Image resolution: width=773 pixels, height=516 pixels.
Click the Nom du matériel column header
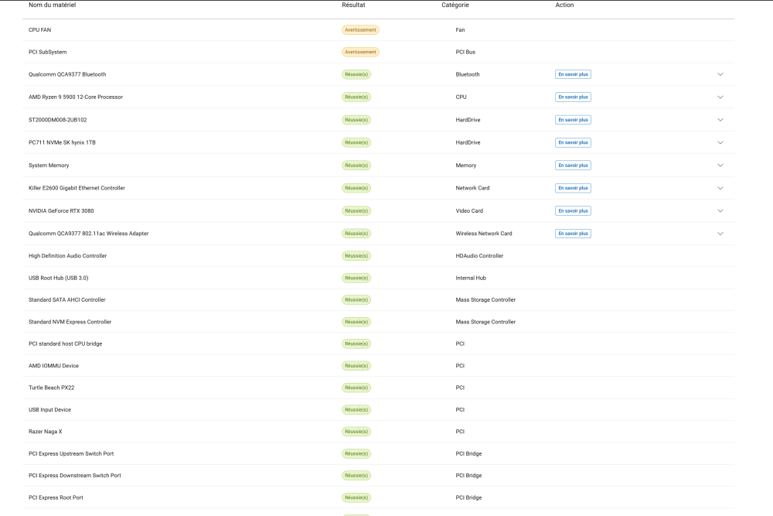click(x=53, y=5)
